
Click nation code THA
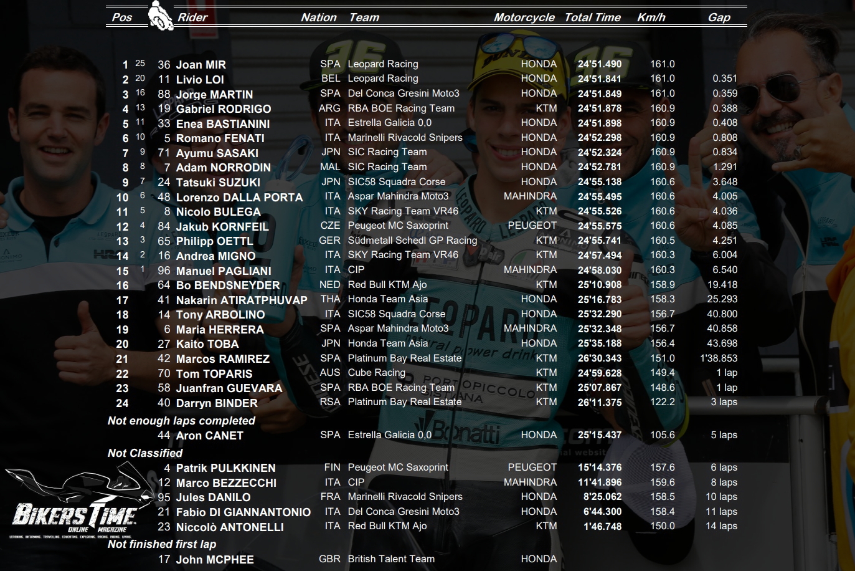[330, 299]
